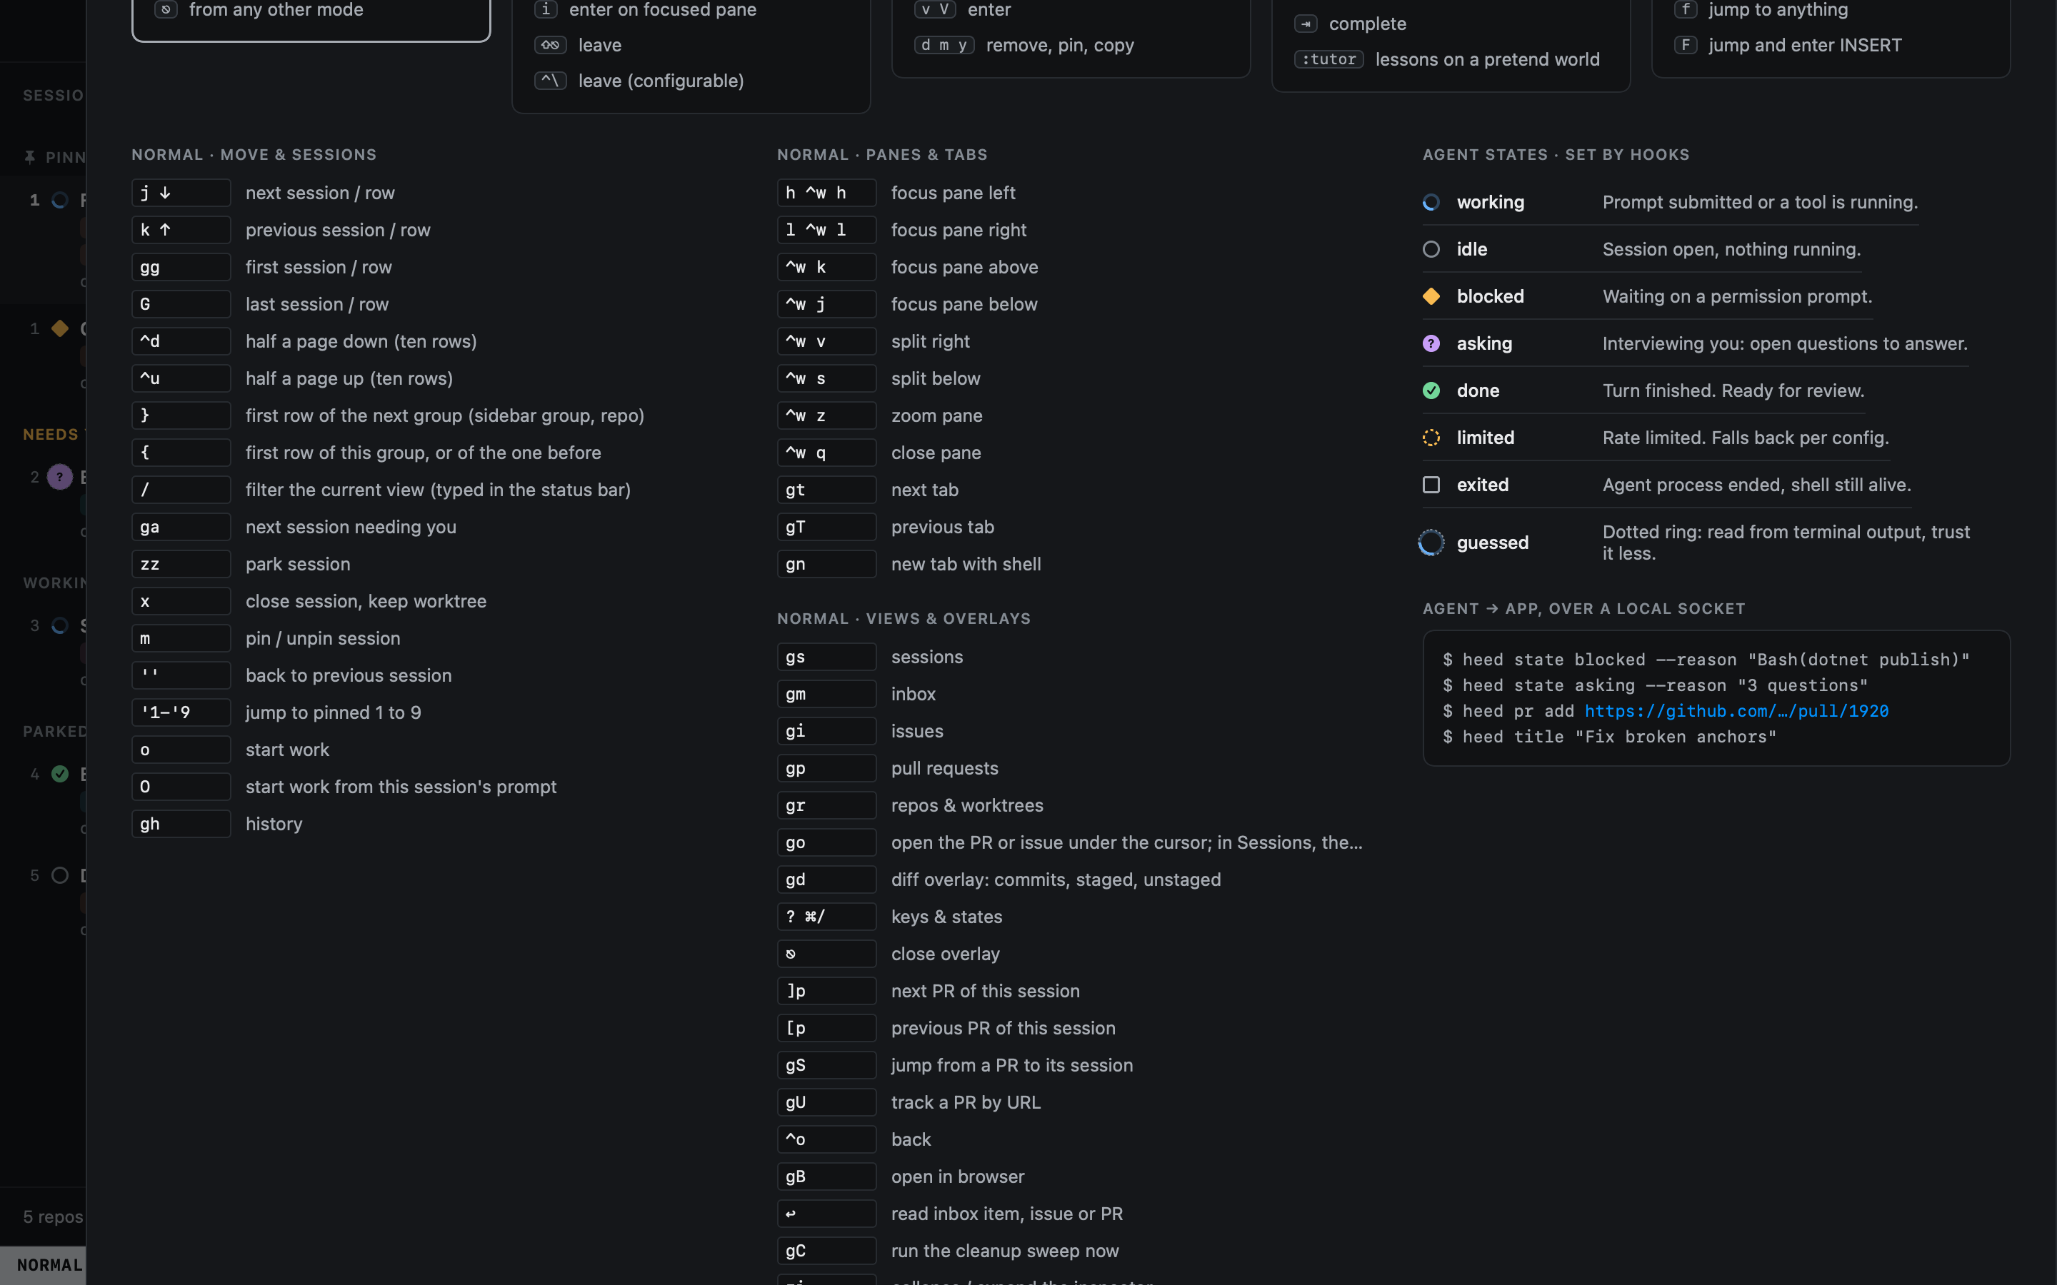
Task: Click the 'heed state blocked' command line
Action: coord(1705,660)
